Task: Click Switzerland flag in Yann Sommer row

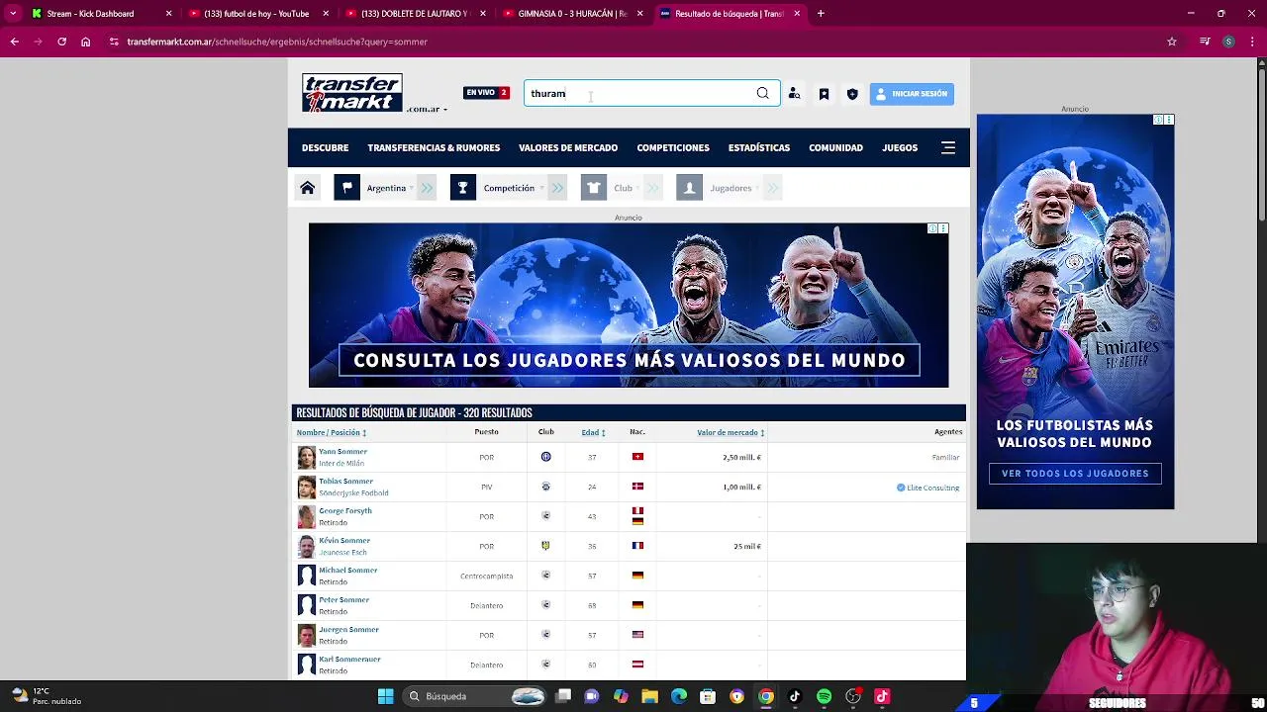Action: point(637,457)
